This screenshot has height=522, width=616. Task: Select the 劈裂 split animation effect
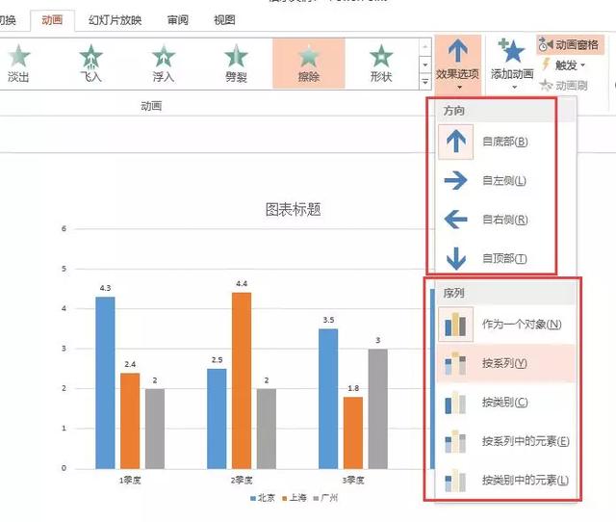pos(236,64)
